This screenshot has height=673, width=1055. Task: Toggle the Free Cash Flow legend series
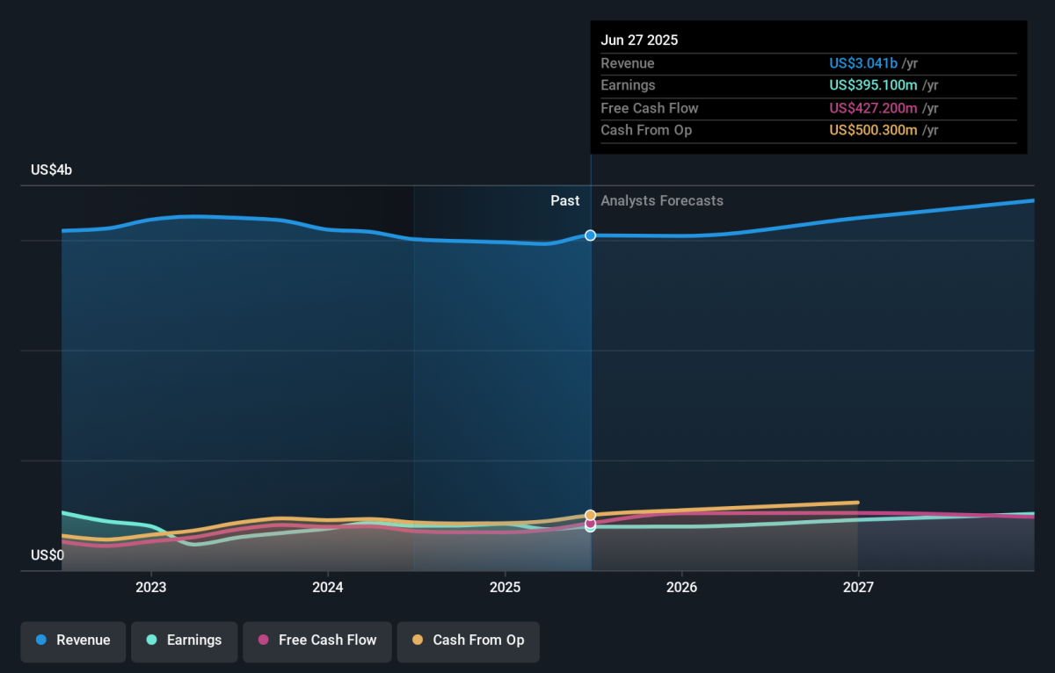pos(316,640)
